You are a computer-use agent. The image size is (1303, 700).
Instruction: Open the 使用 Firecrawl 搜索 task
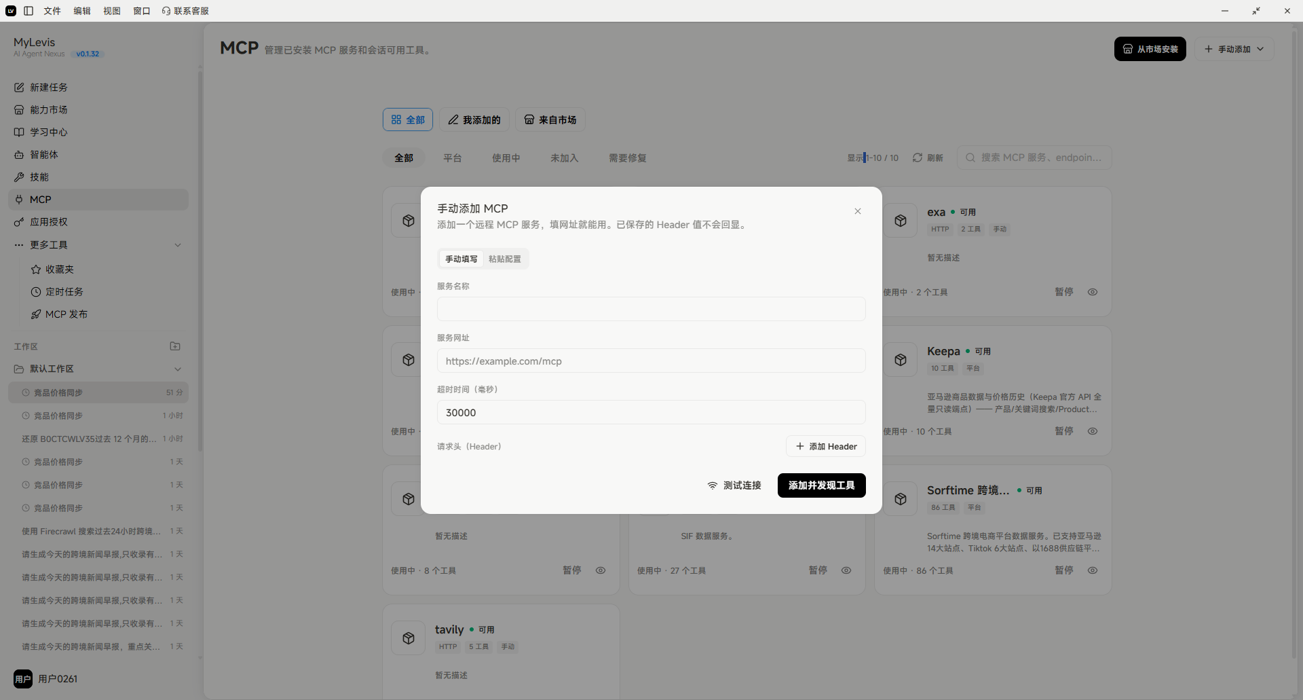point(98,531)
